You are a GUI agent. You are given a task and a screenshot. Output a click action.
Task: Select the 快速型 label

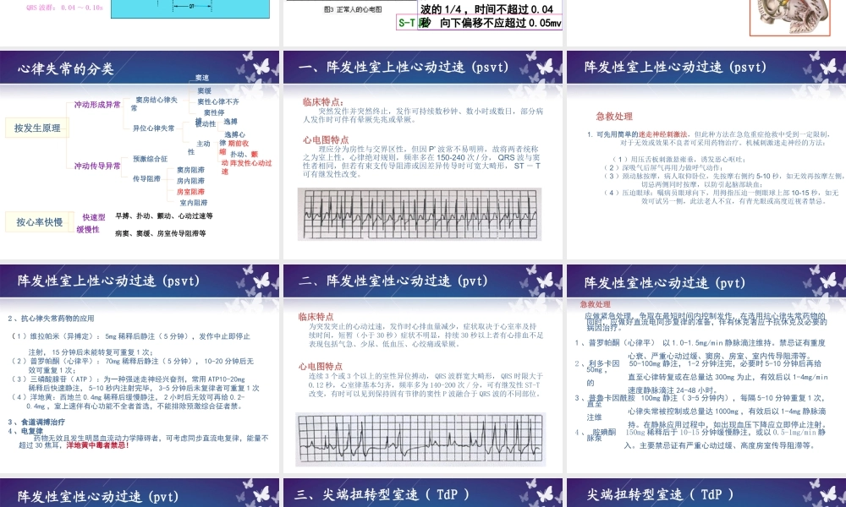pyautogui.click(x=94, y=217)
